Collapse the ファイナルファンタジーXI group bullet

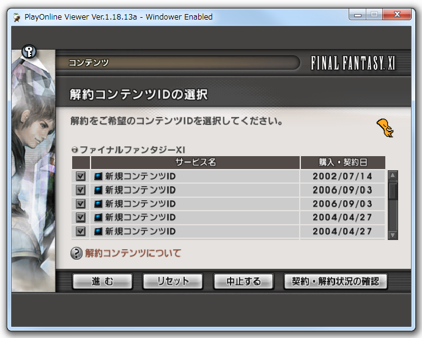point(75,149)
